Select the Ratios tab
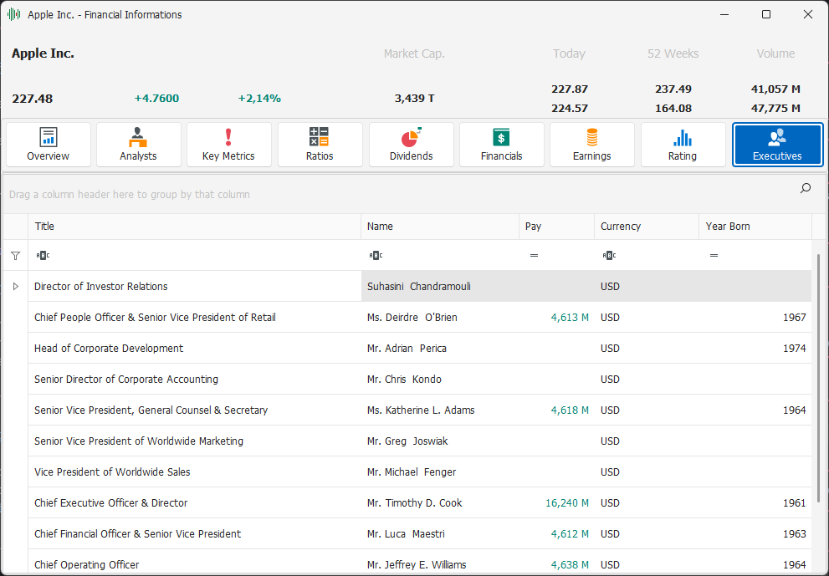The width and height of the screenshot is (829, 576). coord(320,145)
